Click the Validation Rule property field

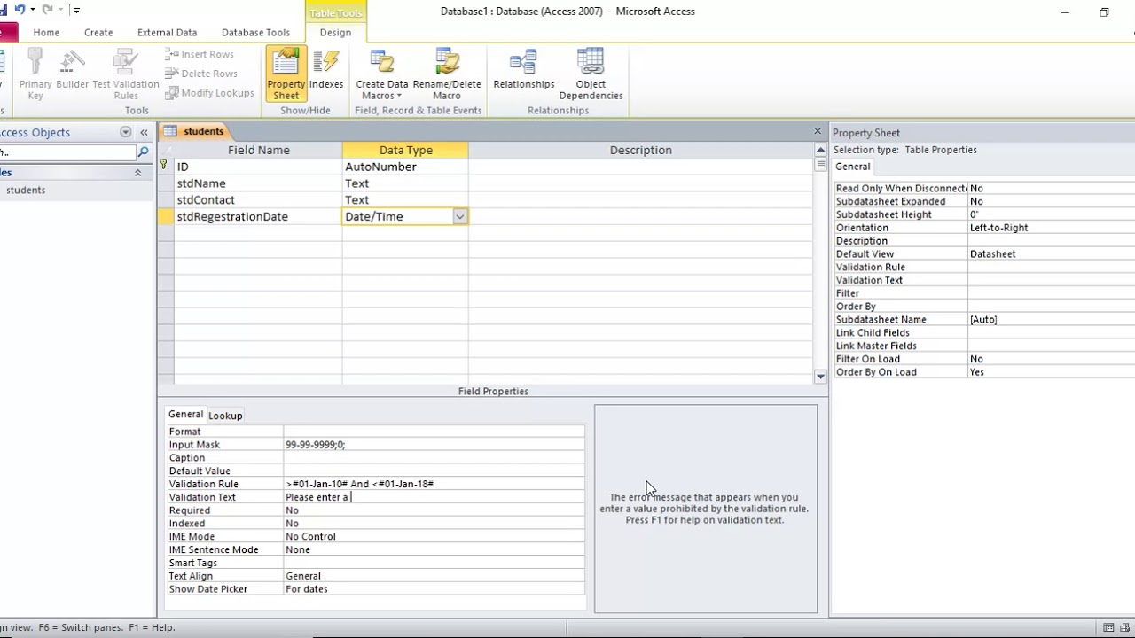click(434, 484)
